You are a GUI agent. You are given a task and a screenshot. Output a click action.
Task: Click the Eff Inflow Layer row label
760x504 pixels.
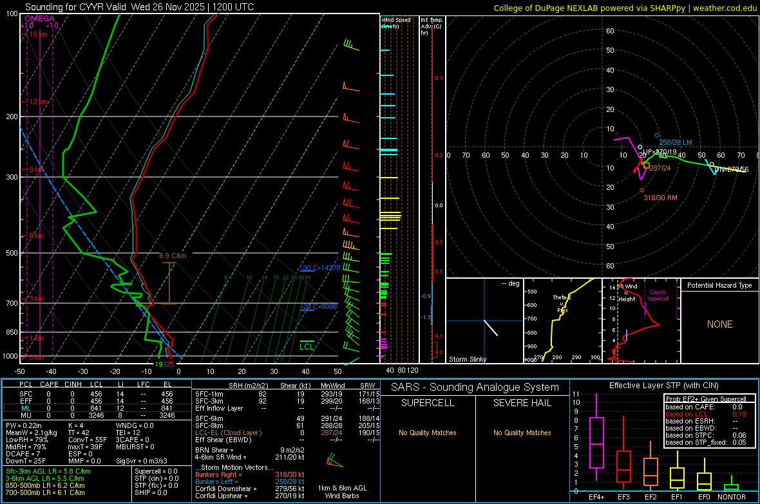(x=219, y=408)
